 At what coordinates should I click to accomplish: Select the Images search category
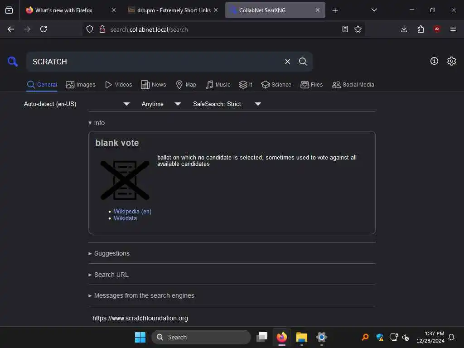tap(81, 85)
